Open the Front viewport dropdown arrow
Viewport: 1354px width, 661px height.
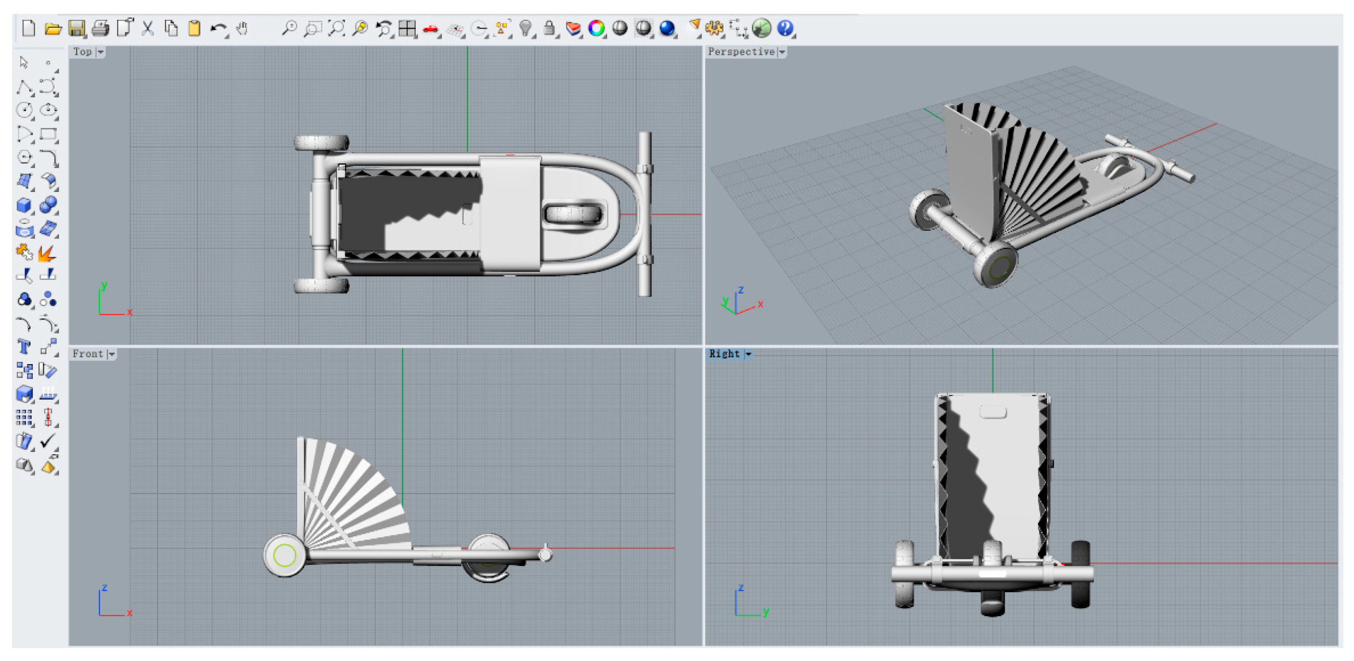tap(112, 355)
